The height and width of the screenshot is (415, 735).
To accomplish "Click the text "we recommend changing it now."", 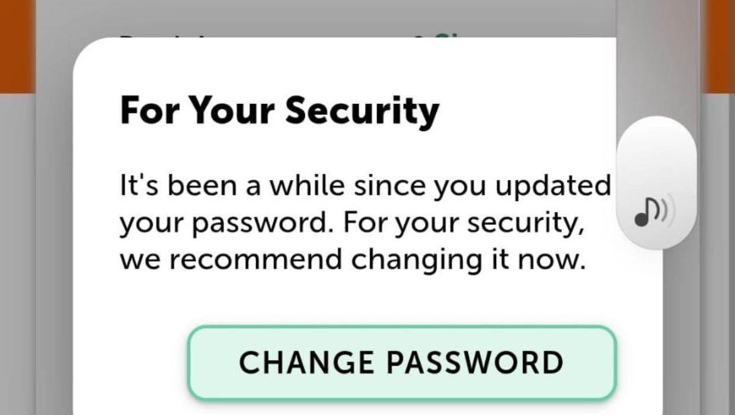I will coord(352,260).
